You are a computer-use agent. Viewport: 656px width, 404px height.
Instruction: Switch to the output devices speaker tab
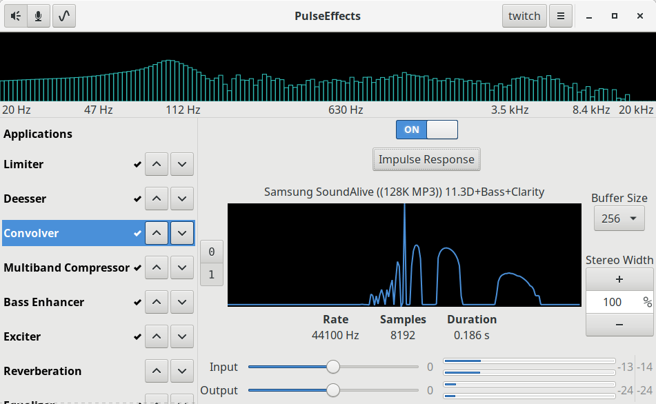point(15,16)
